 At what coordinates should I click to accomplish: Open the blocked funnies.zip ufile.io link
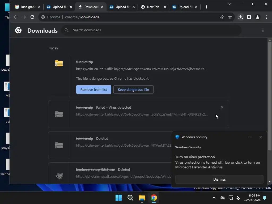(141, 69)
